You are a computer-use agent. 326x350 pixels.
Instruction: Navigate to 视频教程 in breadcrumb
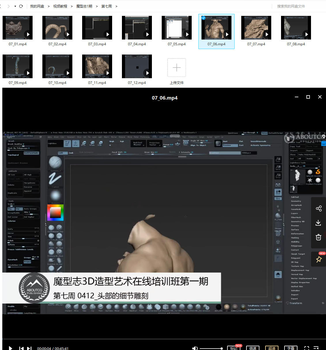click(x=60, y=6)
